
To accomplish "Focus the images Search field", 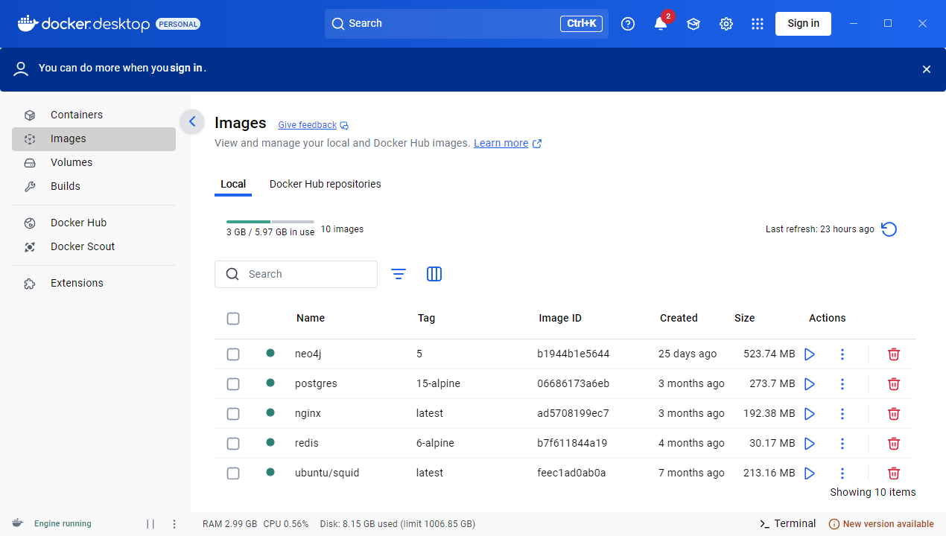I will (x=296, y=274).
